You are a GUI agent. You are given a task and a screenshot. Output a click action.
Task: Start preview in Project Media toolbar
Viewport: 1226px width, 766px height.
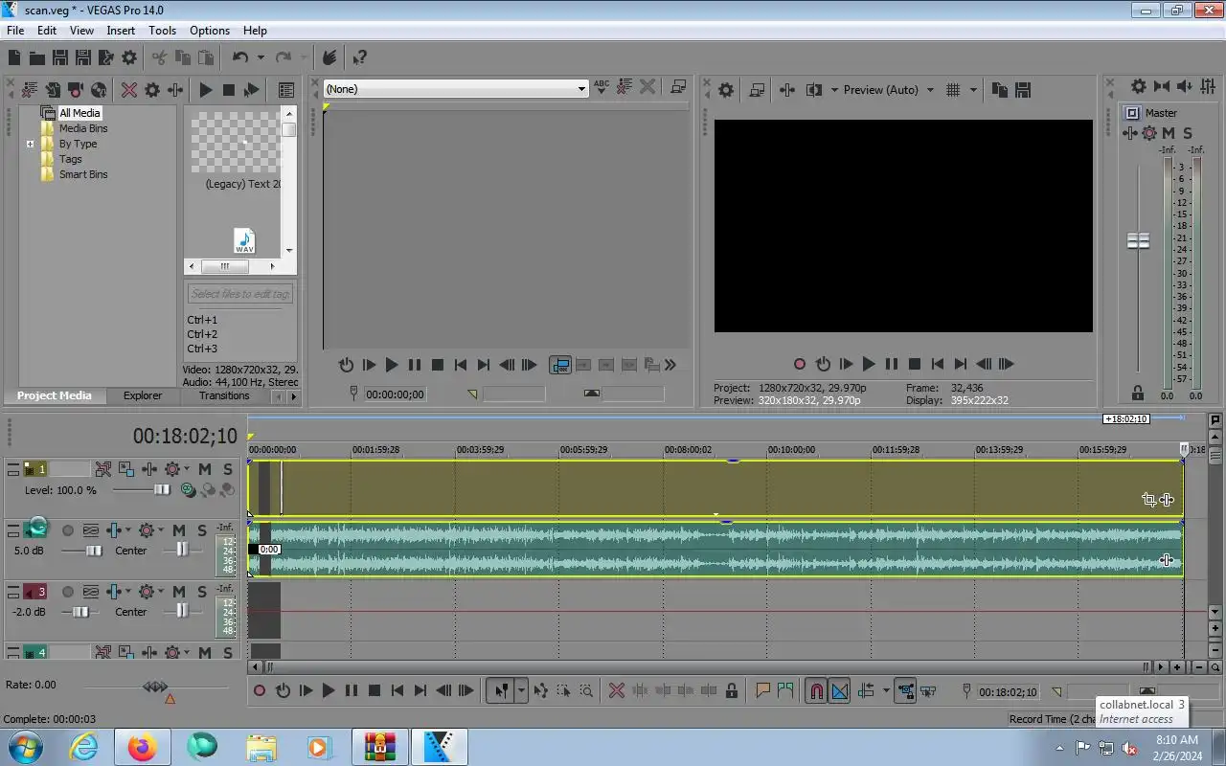pyautogui.click(x=205, y=90)
